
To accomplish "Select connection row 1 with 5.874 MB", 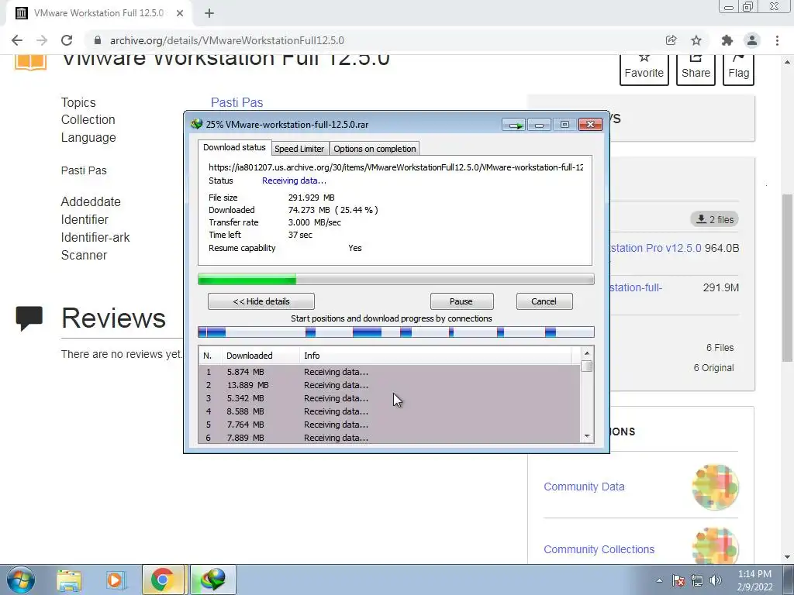I will tap(389, 372).
